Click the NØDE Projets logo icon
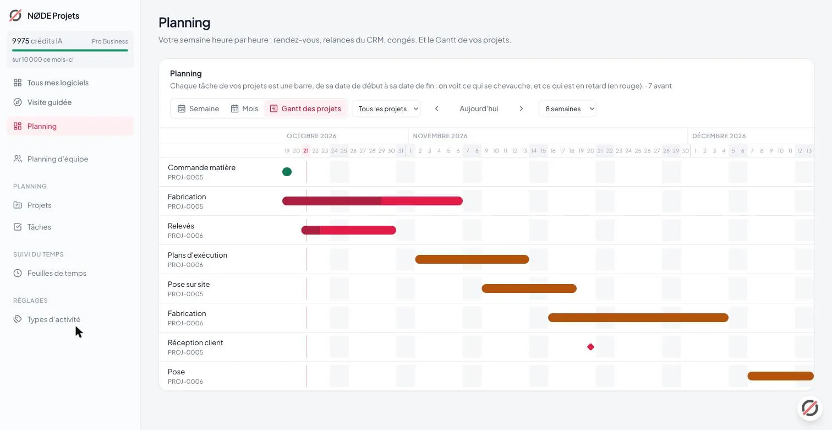This screenshot has width=832, height=430. tap(15, 15)
